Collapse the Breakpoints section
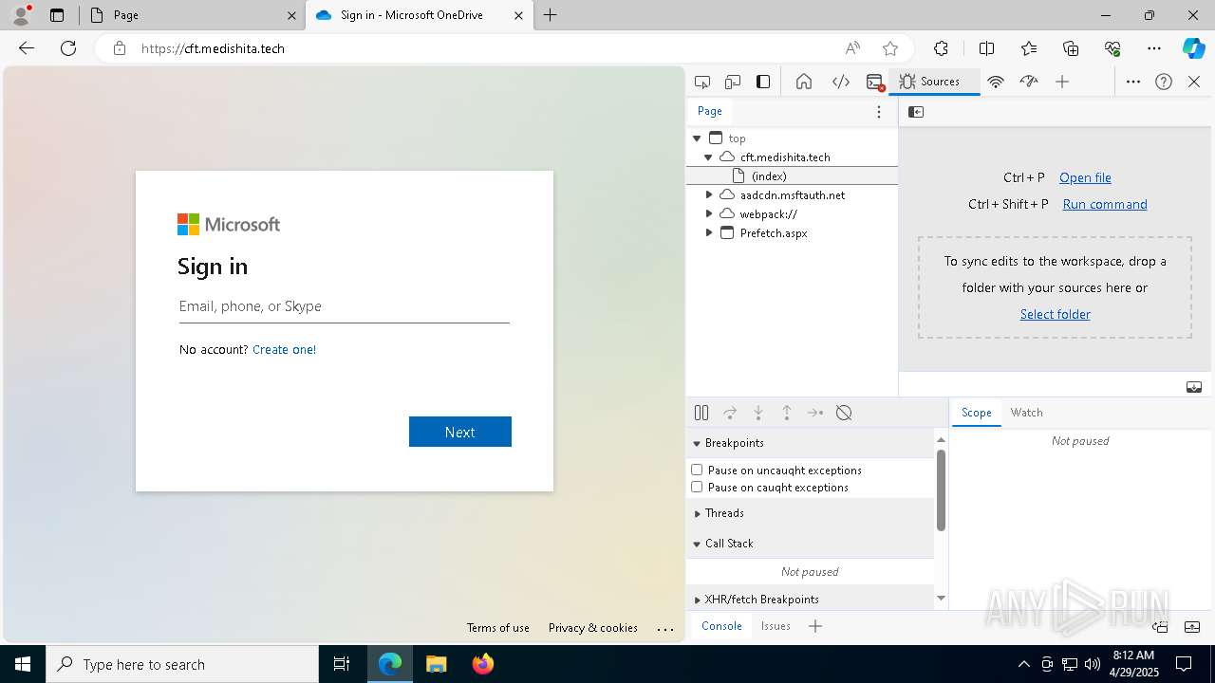Image resolution: width=1215 pixels, height=683 pixels. pos(811,443)
